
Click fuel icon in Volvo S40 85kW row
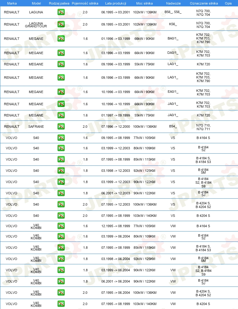(61, 159)
